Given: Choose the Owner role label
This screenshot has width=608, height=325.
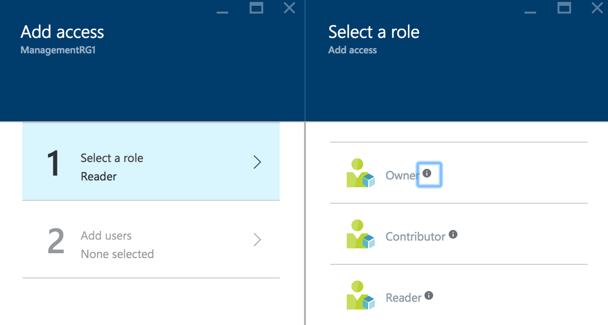Looking at the screenshot, I should [x=402, y=175].
